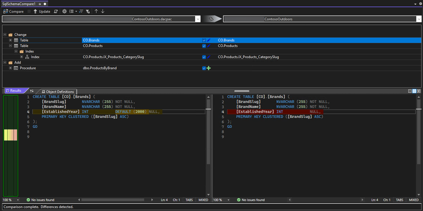423x211 pixels.
Task: Toggle the equal-objects filter icon
Action: tap(81, 11)
